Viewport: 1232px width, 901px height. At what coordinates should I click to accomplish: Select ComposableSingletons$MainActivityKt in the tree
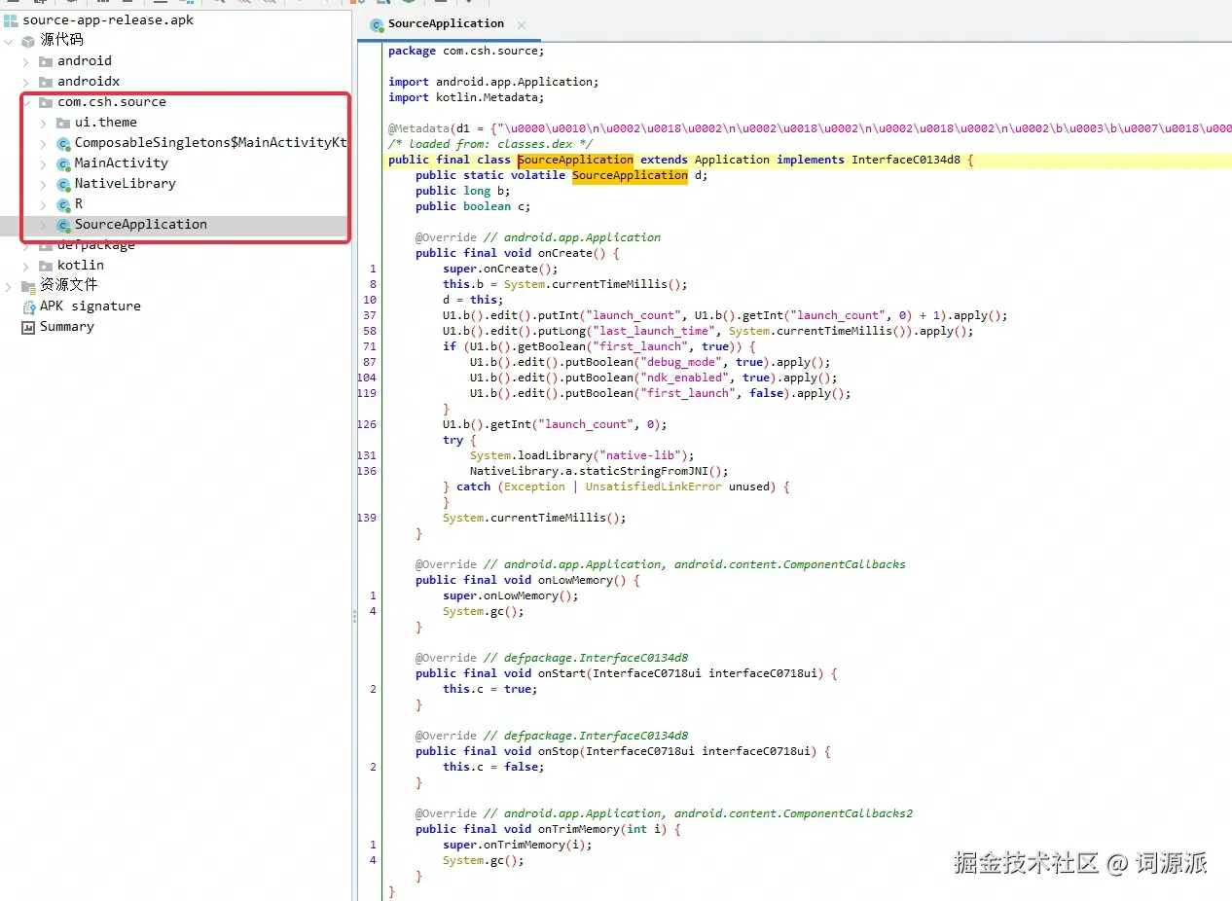(210, 143)
